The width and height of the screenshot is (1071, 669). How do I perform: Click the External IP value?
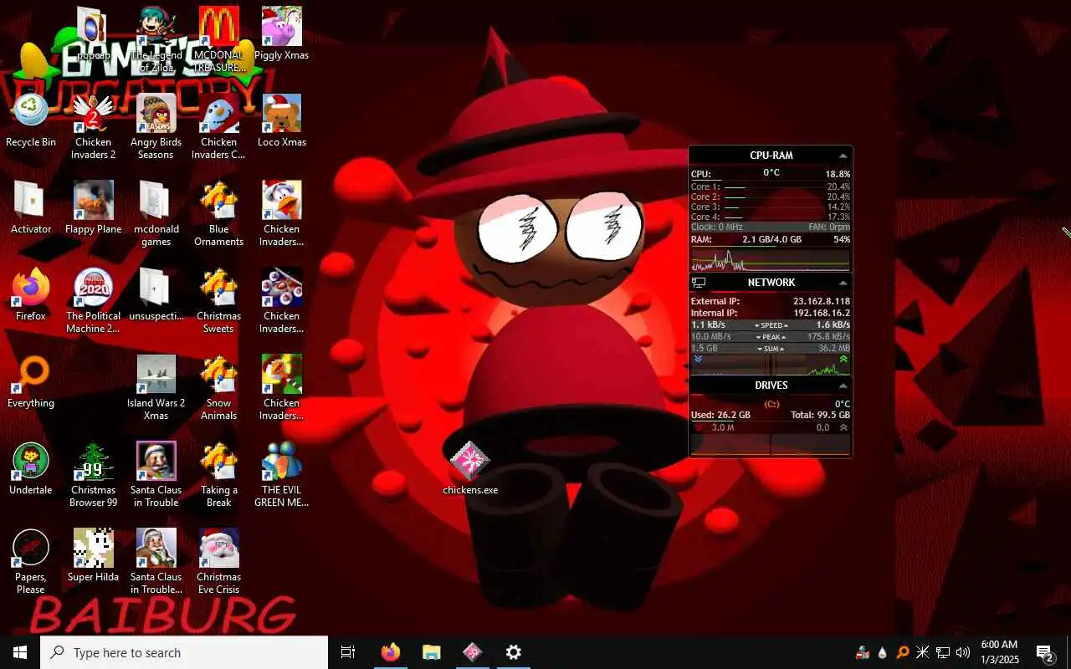click(822, 301)
